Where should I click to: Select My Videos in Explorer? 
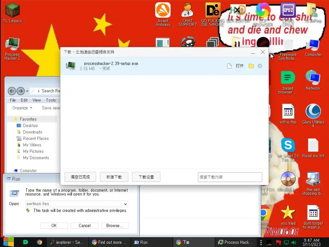[29, 145]
